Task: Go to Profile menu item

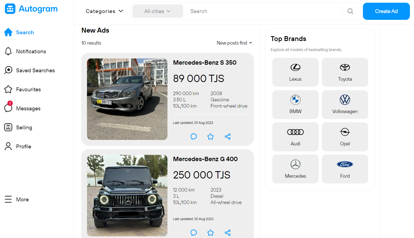Action: [24, 146]
